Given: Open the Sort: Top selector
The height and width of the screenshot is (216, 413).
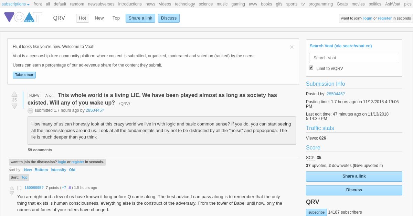Looking at the screenshot, I should tap(19, 177).
